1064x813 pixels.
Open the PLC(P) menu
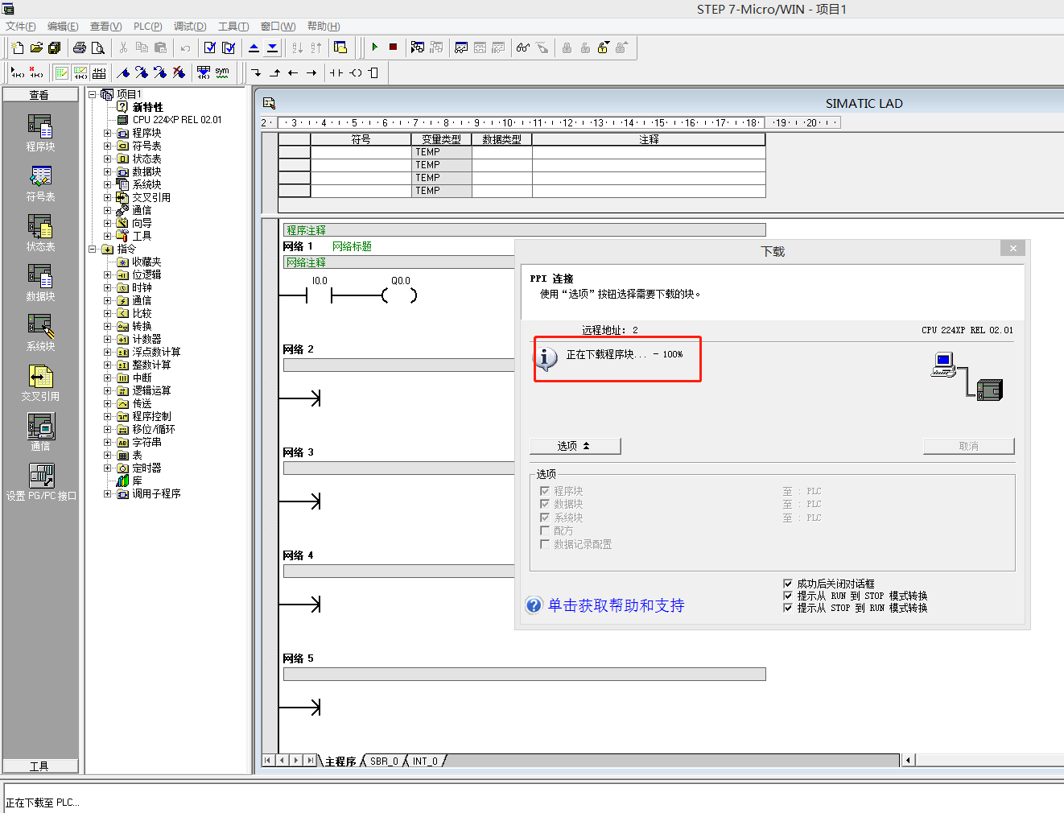[x=147, y=27]
